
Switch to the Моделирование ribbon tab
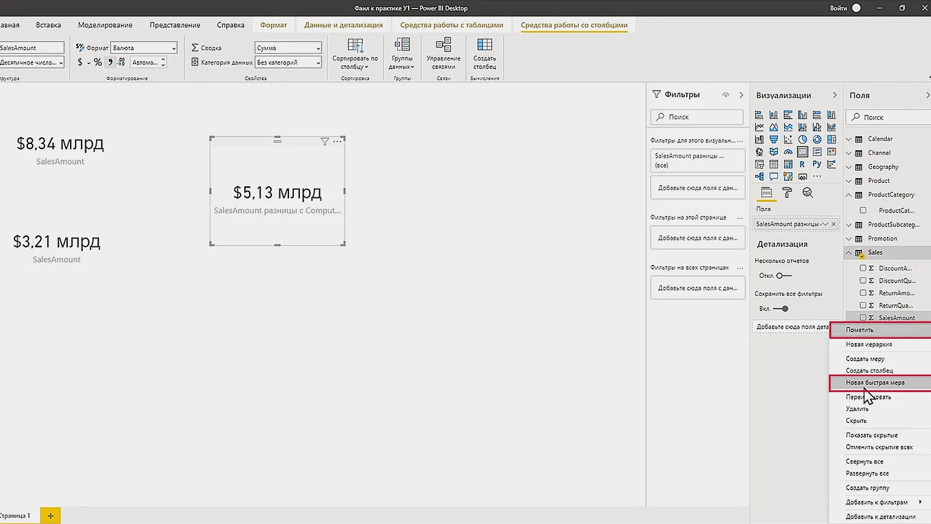pos(105,25)
